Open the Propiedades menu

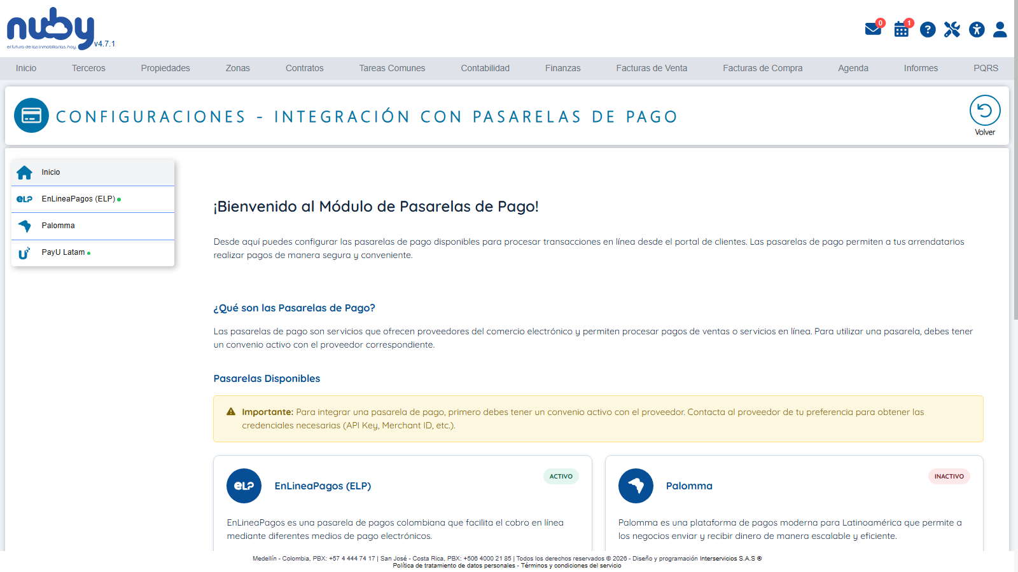click(165, 68)
